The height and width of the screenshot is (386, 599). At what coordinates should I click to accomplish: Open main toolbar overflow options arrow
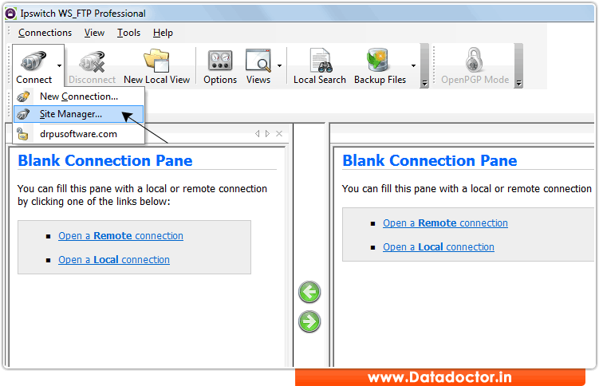424,82
